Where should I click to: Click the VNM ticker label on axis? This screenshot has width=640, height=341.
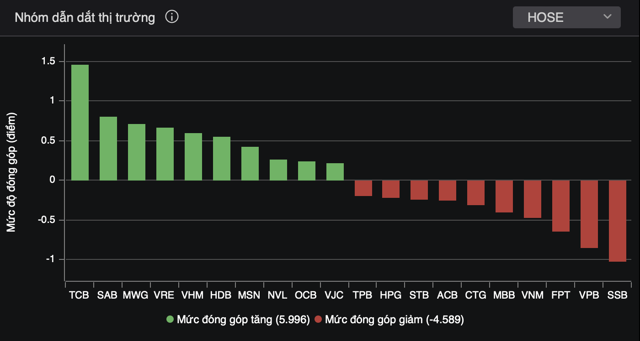click(x=533, y=295)
